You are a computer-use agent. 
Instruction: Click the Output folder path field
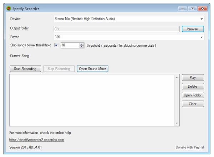(x=117, y=29)
